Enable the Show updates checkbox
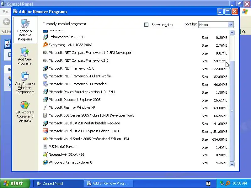 [x=146, y=25]
